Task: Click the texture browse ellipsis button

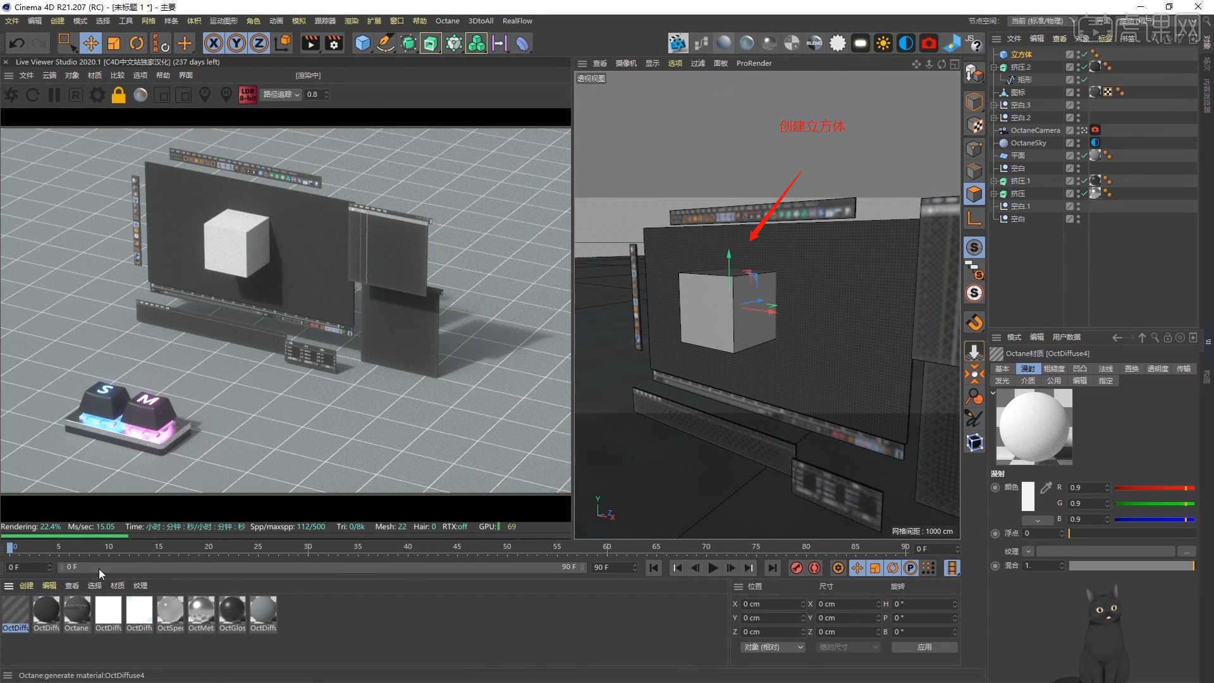Action: tap(1187, 551)
